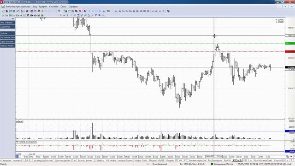Click the blue grid icon below the chart
295x166 pixels.
(x=17, y=156)
